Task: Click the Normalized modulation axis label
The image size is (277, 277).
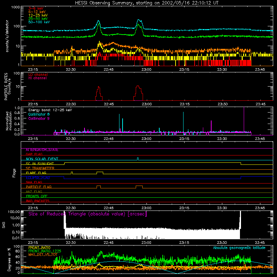Action: point(9,121)
